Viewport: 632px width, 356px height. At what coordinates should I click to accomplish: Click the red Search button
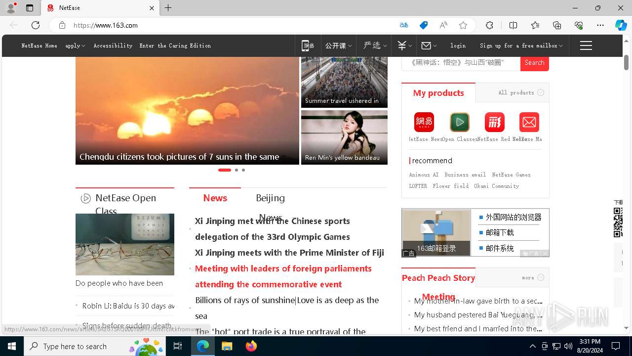535,63
